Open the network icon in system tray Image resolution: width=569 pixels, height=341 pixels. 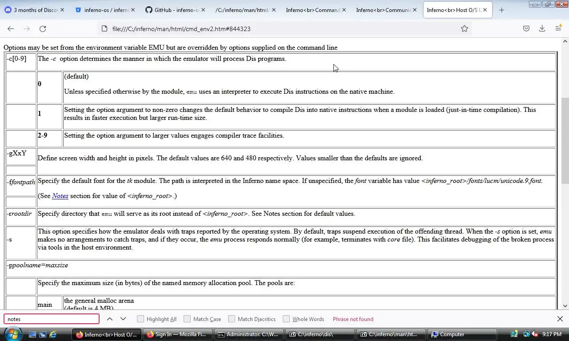[x=526, y=334]
